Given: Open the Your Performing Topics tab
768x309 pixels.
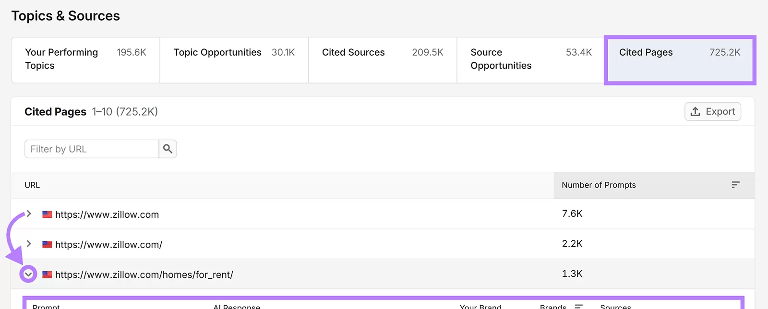Looking at the screenshot, I should [x=85, y=60].
